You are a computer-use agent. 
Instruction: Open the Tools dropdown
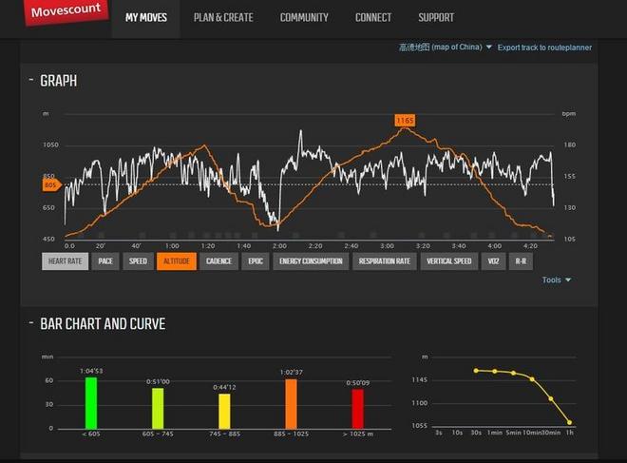coord(557,280)
